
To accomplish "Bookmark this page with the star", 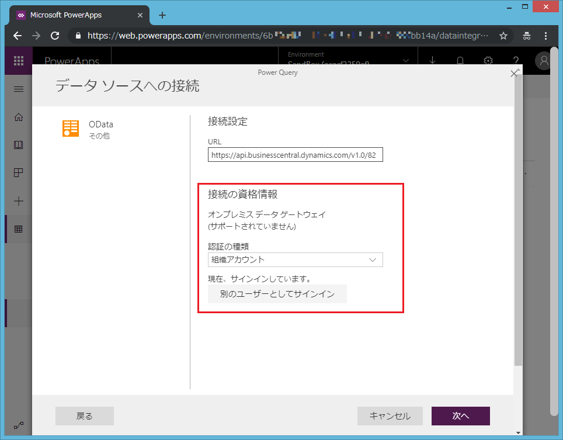I will point(503,36).
